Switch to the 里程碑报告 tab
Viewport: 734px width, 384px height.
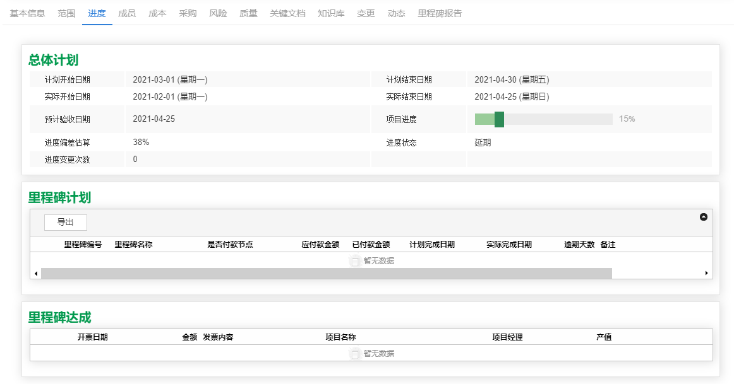point(440,13)
